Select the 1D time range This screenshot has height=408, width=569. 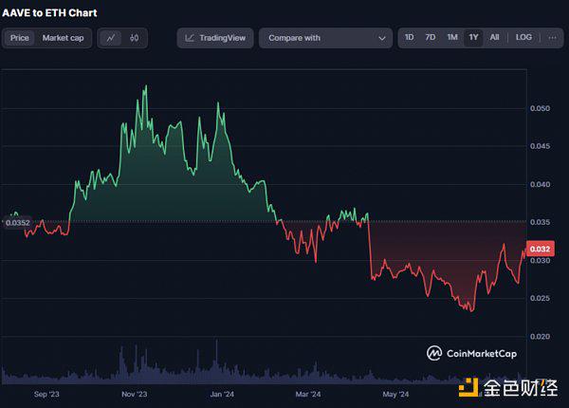click(x=409, y=38)
